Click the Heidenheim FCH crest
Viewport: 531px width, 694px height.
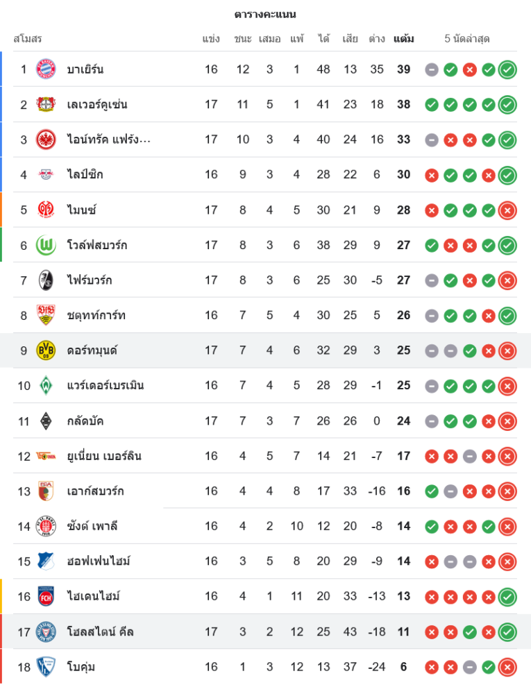pyautogui.click(x=46, y=596)
